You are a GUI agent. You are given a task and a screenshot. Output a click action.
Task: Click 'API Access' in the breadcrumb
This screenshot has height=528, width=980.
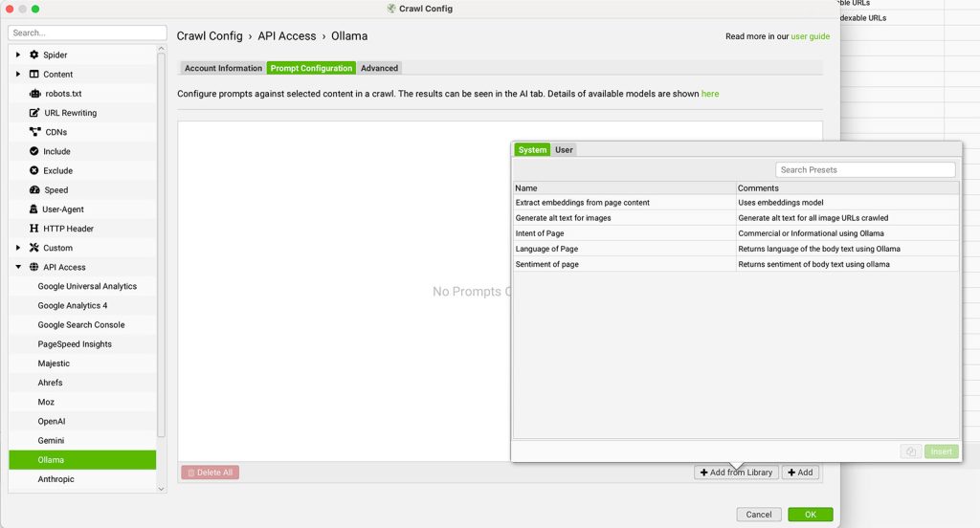pos(287,36)
